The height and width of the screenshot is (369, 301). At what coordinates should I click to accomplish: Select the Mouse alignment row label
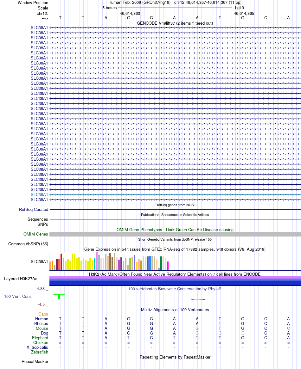tap(42, 328)
